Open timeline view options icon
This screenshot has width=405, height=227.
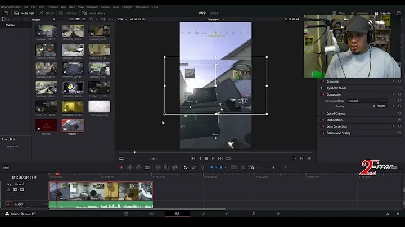[6, 167]
